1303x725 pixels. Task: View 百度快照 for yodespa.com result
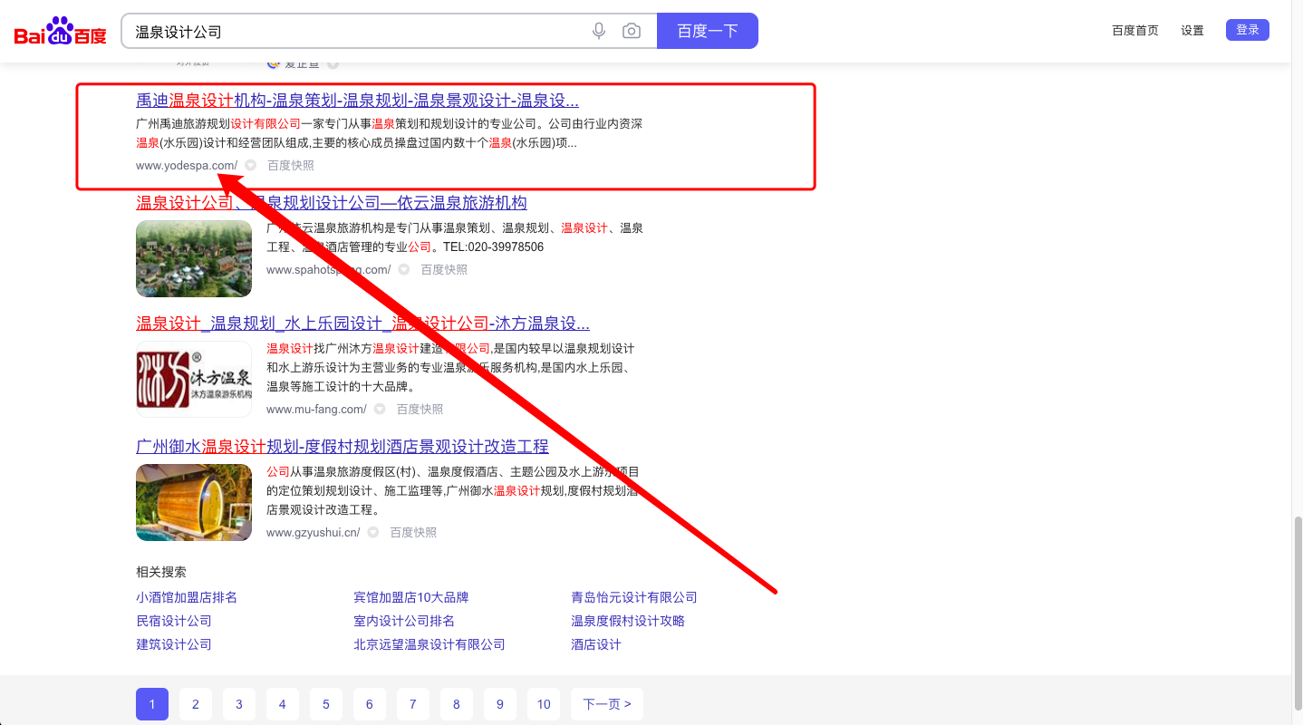point(291,166)
